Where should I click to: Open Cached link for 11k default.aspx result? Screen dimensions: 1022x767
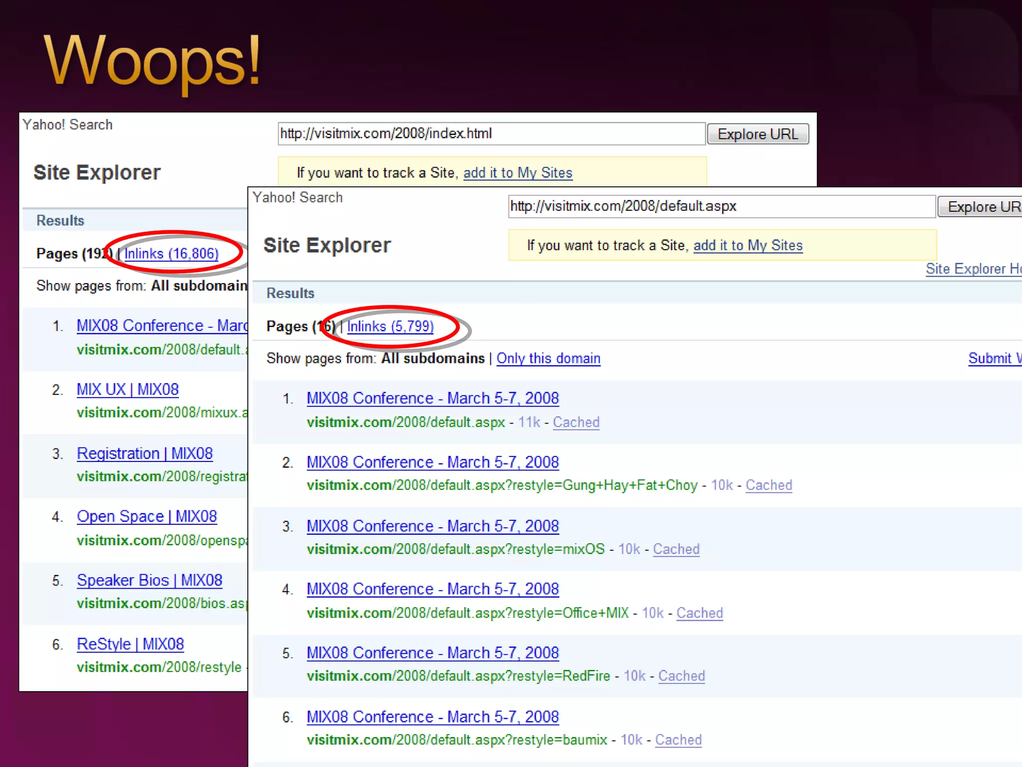point(575,422)
